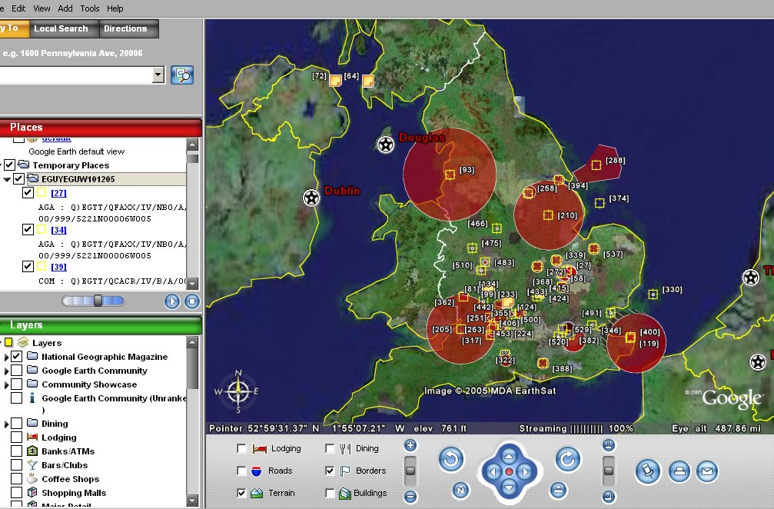Enable the Roads layer checkbox
774x509 pixels.
pyautogui.click(x=243, y=471)
